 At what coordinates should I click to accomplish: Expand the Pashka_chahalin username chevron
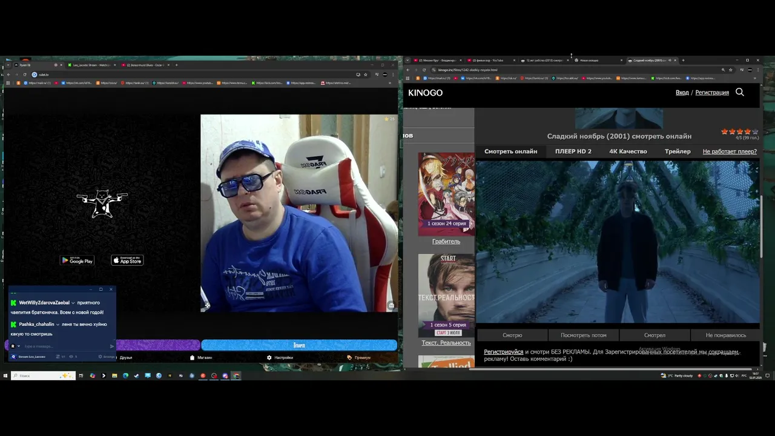pyautogui.click(x=58, y=325)
